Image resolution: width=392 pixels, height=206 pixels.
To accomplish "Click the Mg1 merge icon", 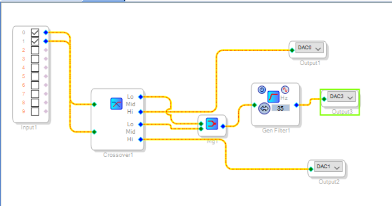I will [x=212, y=124].
